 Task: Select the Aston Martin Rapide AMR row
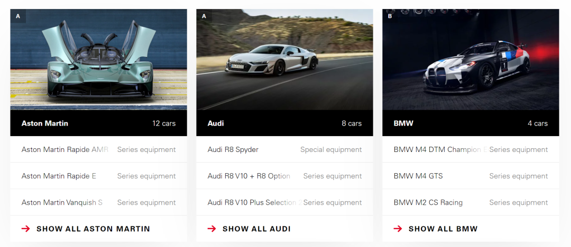[99, 149]
